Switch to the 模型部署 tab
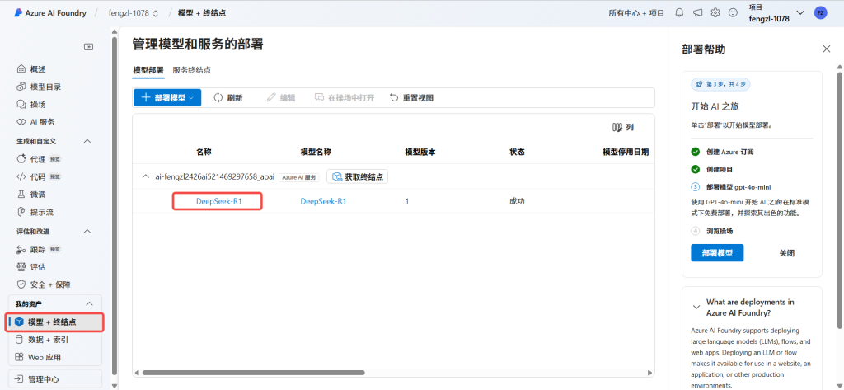Image resolution: width=844 pixels, height=390 pixels. tap(148, 70)
